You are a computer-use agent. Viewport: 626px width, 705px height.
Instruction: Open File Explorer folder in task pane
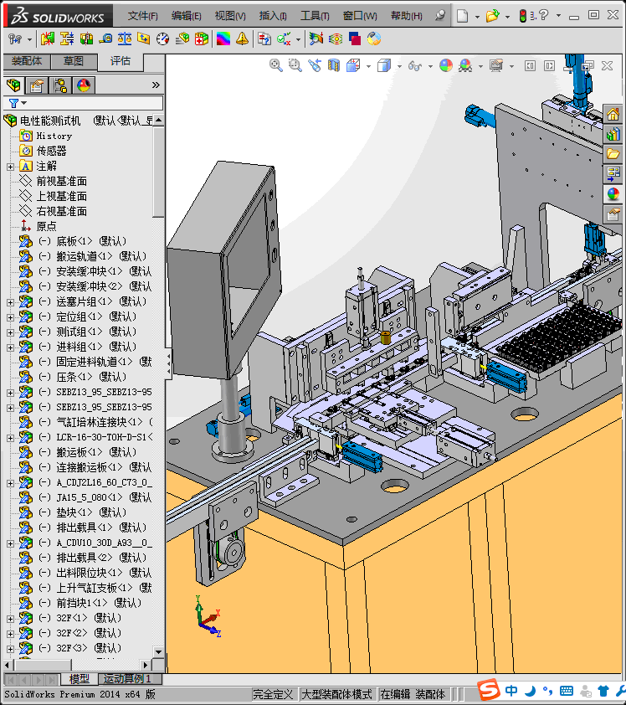(613, 154)
